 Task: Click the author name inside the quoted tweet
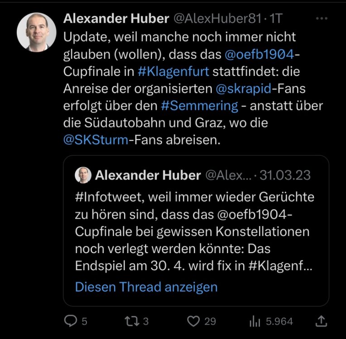148,175
